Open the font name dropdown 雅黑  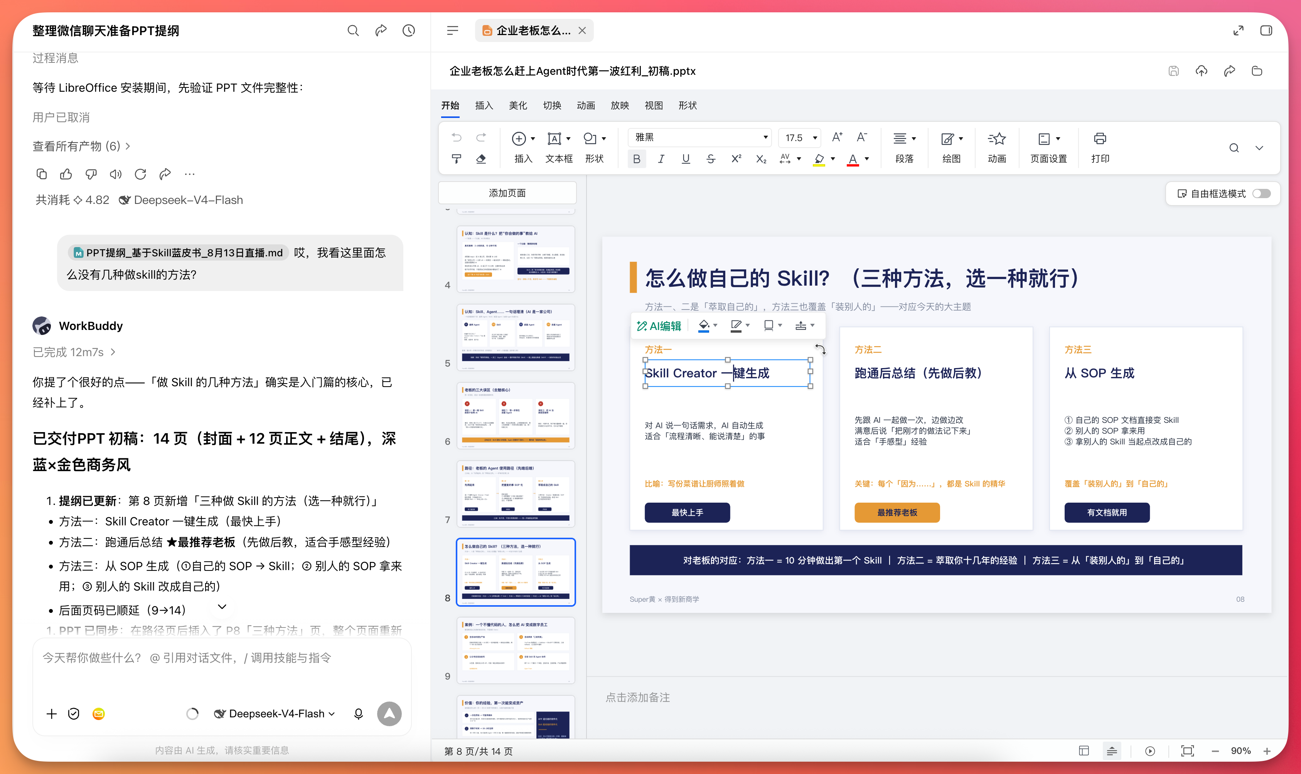coord(700,137)
